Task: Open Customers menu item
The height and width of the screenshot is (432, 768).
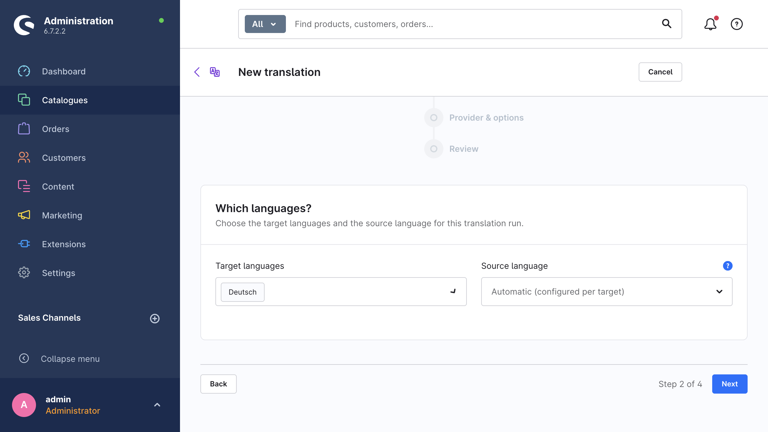Action: pyautogui.click(x=90, y=158)
